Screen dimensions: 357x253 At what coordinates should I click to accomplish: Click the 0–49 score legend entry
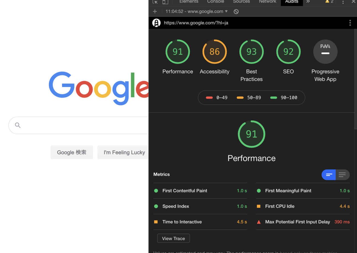pos(217,98)
